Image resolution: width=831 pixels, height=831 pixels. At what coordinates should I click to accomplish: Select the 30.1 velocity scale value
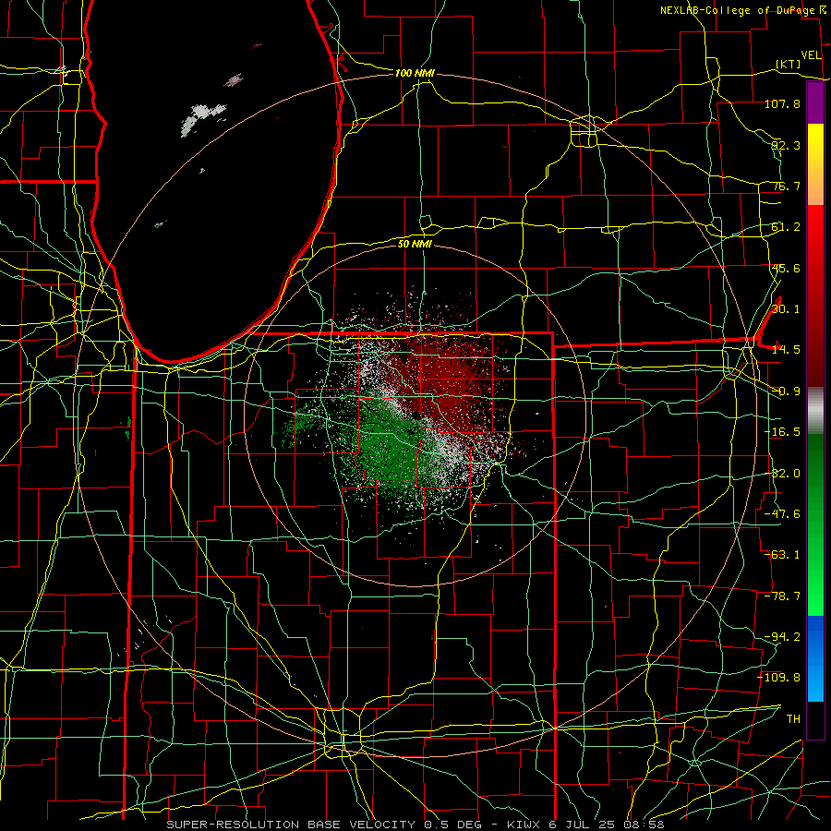pyautogui.click(x=786, y=309)
